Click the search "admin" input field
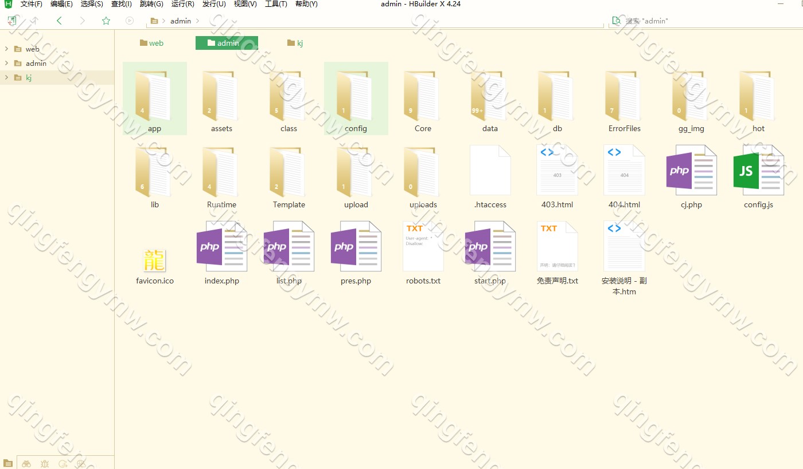The width and height of the screenshot is (803, 469). click(705, 21)
